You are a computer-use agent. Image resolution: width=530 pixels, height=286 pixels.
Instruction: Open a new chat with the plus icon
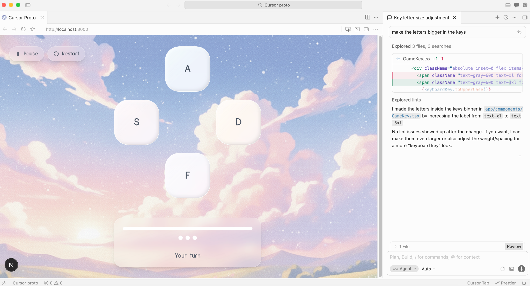tap(497, 17)
